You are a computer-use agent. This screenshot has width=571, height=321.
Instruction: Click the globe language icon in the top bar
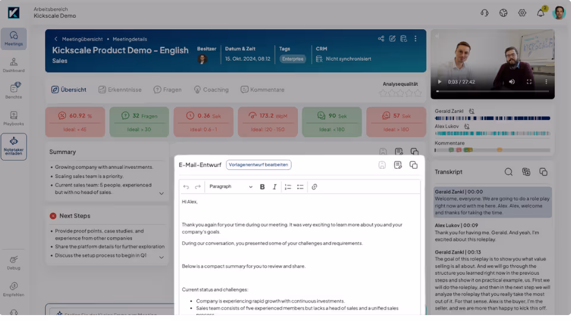503,13
